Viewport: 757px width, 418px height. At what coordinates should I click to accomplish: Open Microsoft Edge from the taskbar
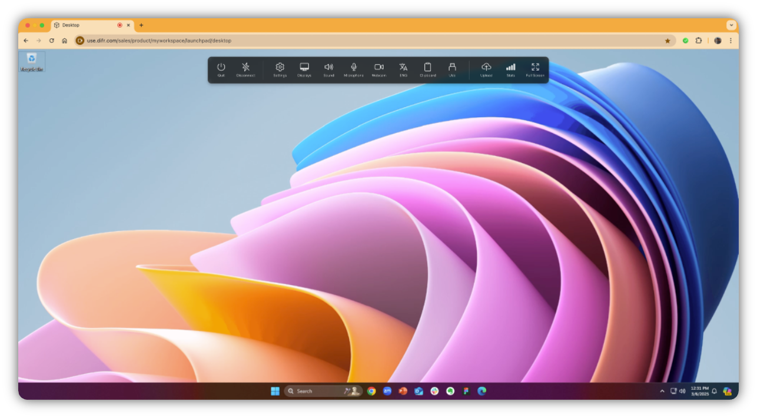(482, 391)
